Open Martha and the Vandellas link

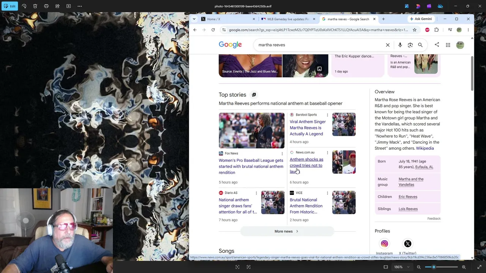coord(411,182)
